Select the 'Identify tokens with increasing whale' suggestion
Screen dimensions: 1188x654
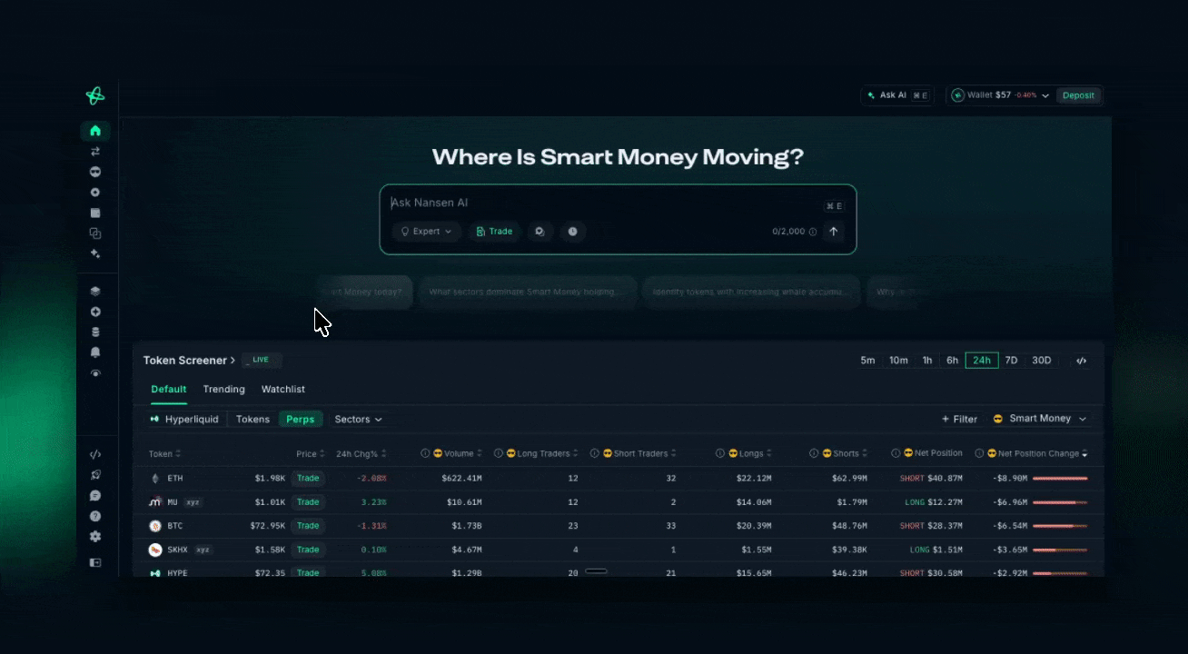point(750,292)
